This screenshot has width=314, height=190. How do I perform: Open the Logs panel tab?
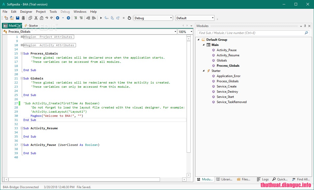263,179
